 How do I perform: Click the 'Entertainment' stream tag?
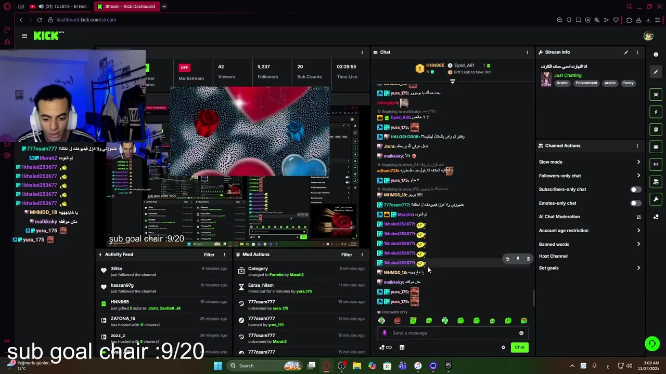pyautogui.click(x=586, y=83)
